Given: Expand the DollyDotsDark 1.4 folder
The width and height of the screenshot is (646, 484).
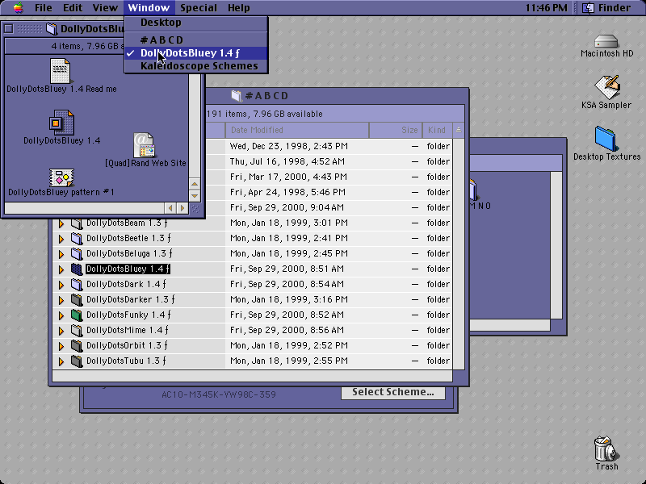Looking at the screenshot, I should 61,285.
